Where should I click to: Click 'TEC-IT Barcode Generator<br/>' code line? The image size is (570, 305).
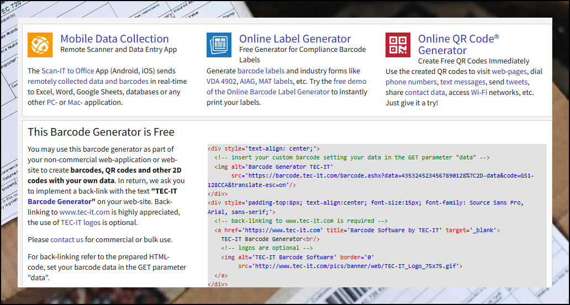point(271,239)
